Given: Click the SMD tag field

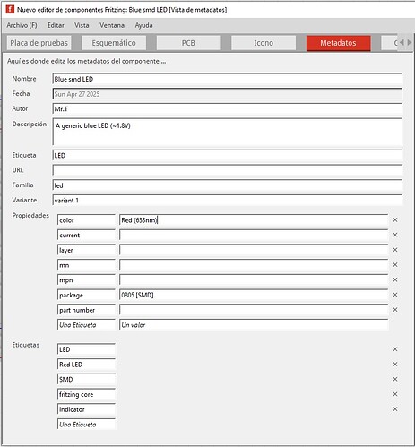Looking at the screenshot, I should (86, 379).
